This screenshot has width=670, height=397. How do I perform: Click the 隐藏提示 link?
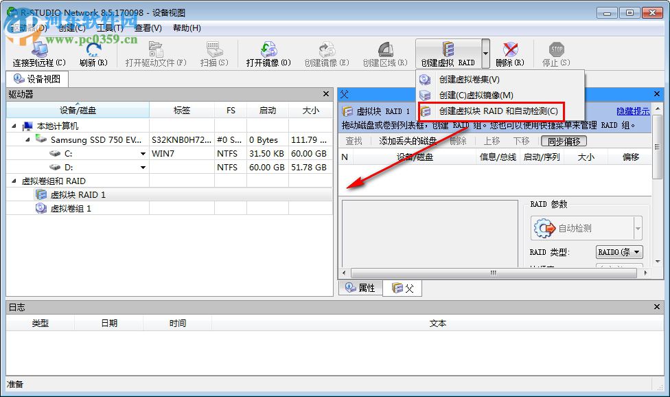pyautogui.click(x=632, y=110)
